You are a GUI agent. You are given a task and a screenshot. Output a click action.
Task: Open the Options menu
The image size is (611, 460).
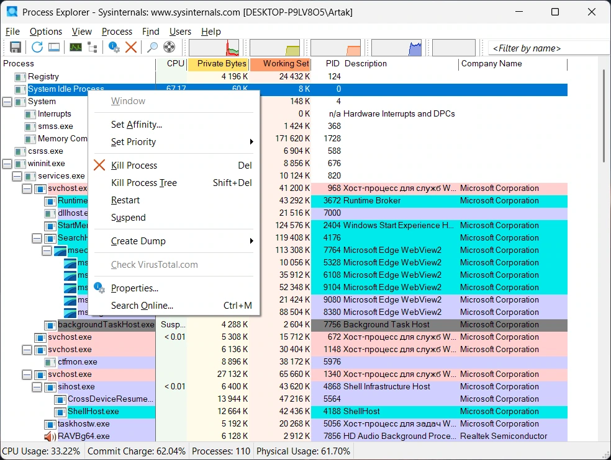click(45, 32)
